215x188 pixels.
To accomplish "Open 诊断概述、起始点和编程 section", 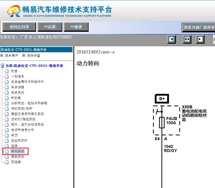I will click(x=29, y=103).
